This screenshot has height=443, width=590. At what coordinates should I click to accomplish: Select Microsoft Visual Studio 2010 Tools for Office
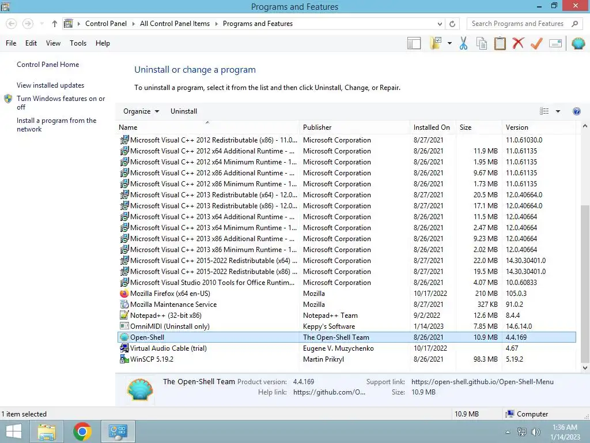coord(347,283)
